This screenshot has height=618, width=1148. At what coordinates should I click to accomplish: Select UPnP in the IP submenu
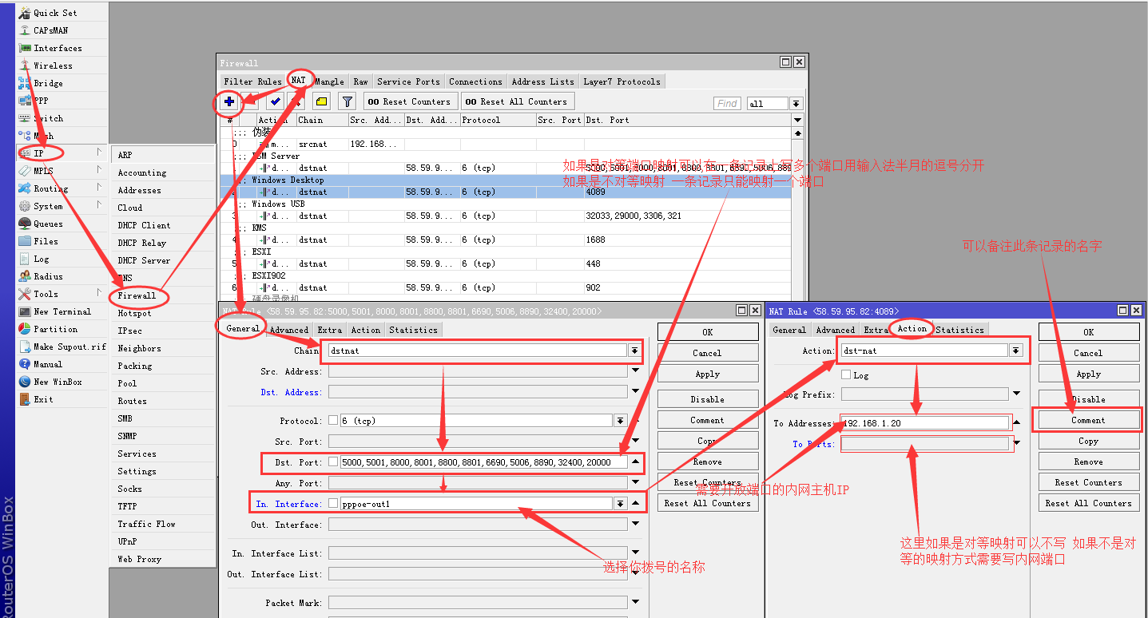coord(127,541)
